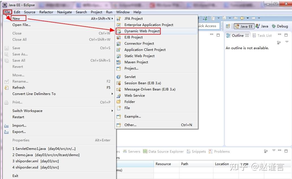Maximize the Outline view
This screenshot has height=179, width=292.
click(286, 35)
